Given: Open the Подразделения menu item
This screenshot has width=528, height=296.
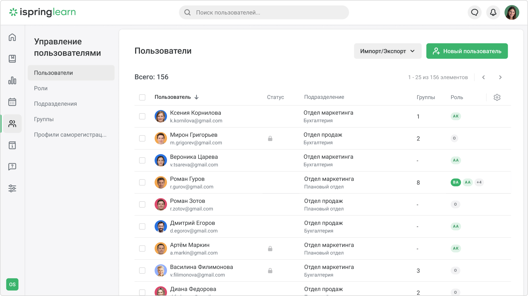Looking at the screenshot, I should pyautogui.click(x=56, y=104).
